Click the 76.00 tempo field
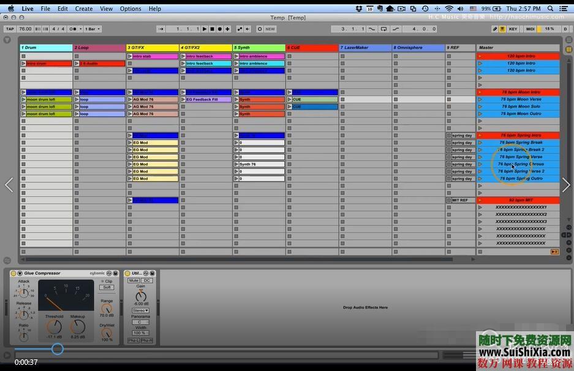The width and height of the screenshot is (574, 371). [25, 29]
